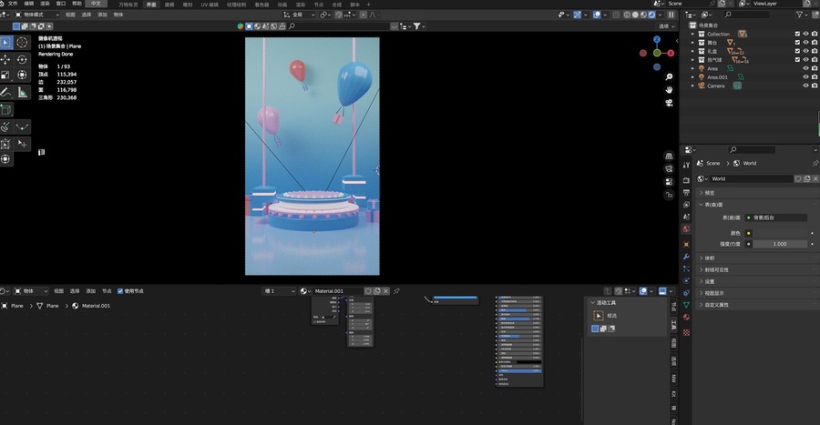The image size is (820, 425).
Task: Add a new workspace with plus button
Action: [368, 5]
